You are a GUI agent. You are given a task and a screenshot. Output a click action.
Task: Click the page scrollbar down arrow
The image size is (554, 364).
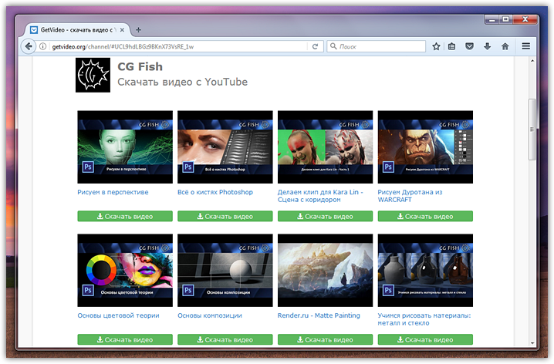click(x=532, y=343)
